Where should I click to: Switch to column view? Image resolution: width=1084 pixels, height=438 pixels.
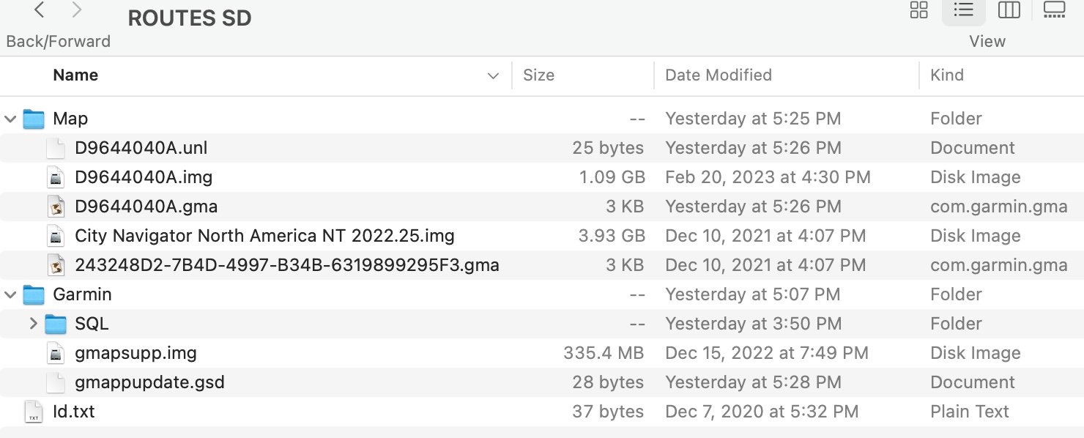(1009, 10)
